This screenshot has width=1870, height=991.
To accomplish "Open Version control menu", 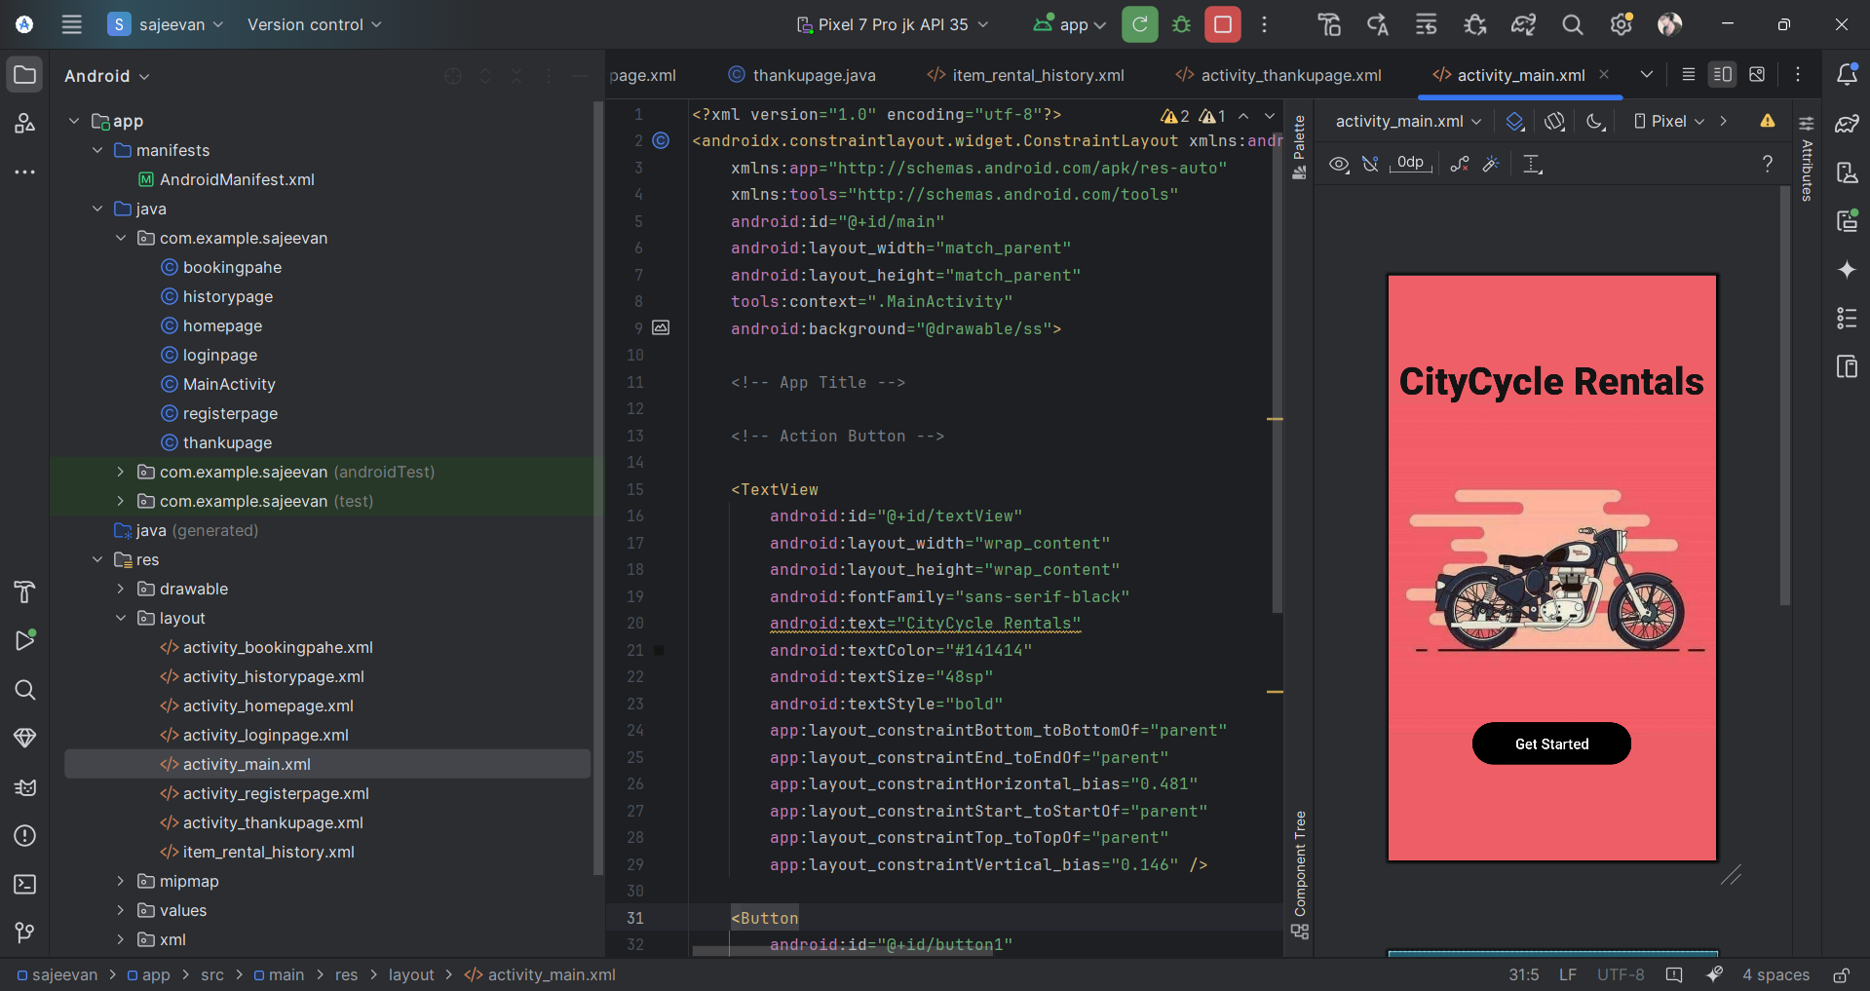I will click(314, 24).
